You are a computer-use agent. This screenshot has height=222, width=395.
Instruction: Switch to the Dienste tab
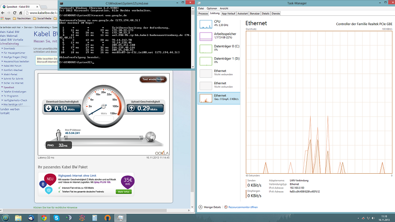(275, 14)
